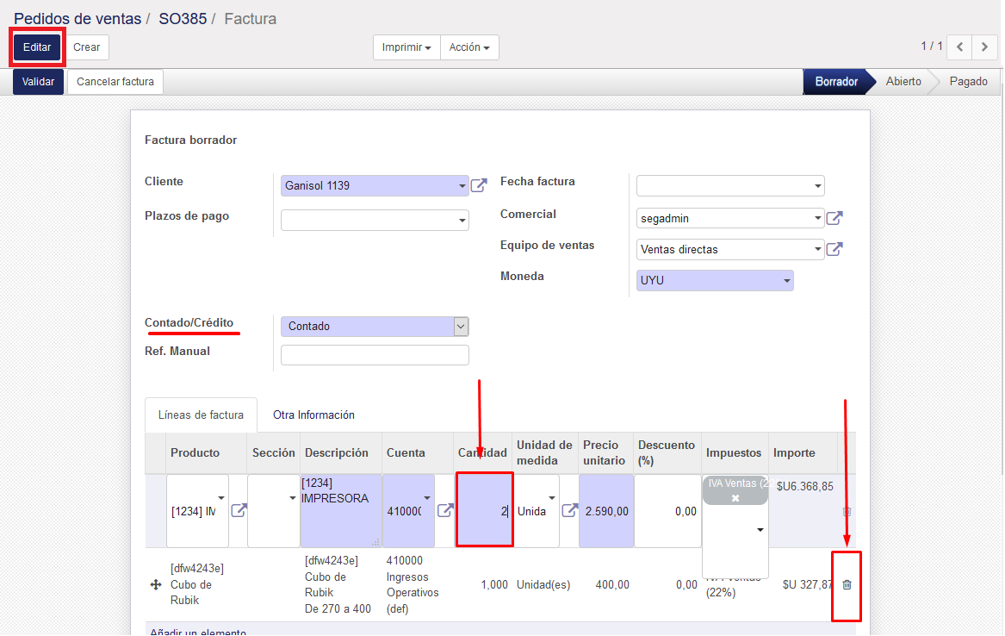
Task: Switch to Líneas de factura tab
Action: pos(201,415)
